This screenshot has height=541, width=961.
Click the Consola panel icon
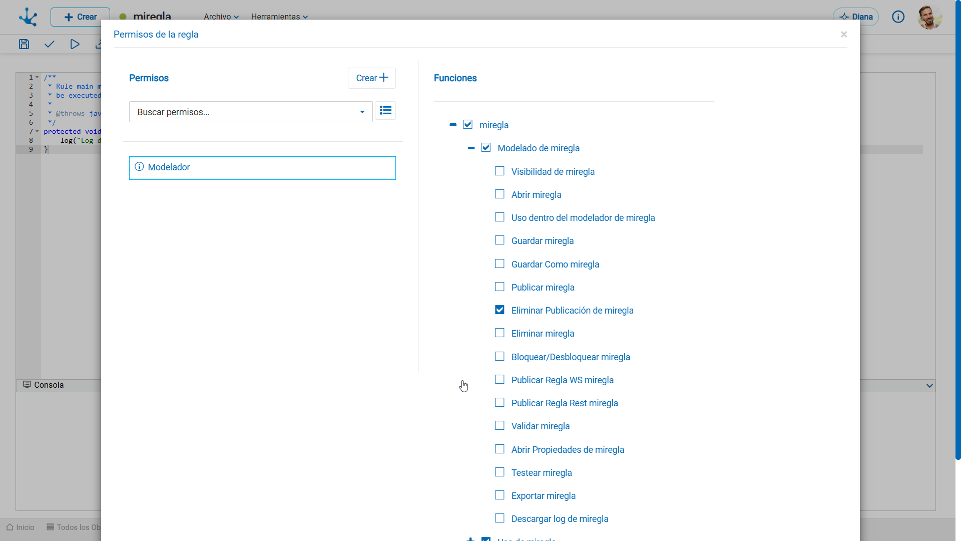tap(27, 384)
